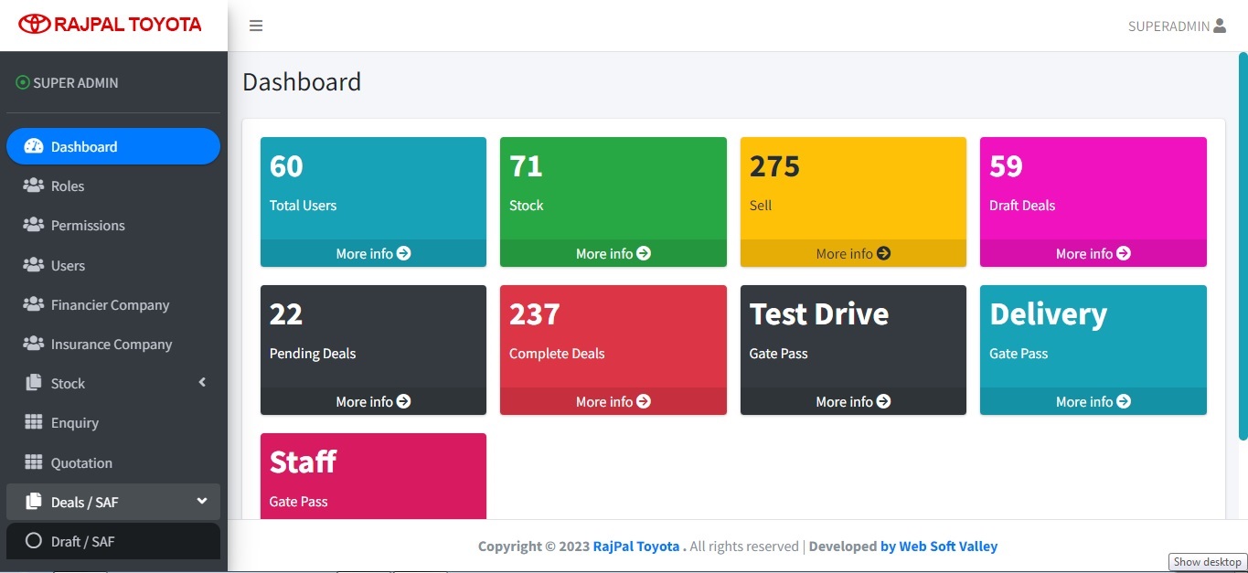
Task: Click More info on Test Drive card
Action: click(853, 401)
